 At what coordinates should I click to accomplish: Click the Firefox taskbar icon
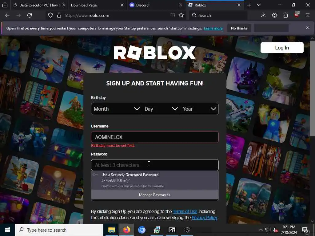click(126, 230)
